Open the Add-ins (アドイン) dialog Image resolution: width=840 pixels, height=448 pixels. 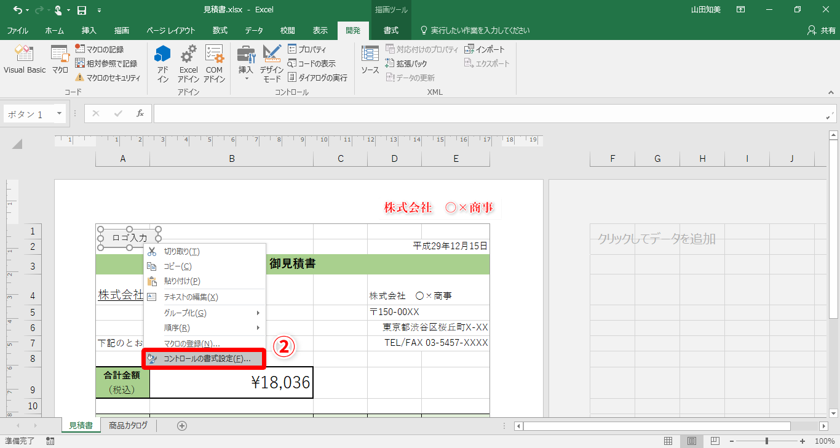(x=162, y=63)
